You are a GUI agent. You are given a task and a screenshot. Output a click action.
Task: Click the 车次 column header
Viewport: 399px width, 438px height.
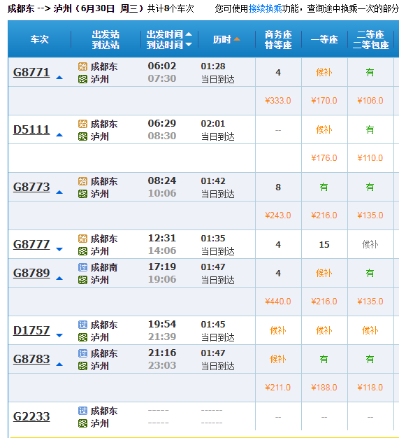pyautogui.click(x=40, y=39)
